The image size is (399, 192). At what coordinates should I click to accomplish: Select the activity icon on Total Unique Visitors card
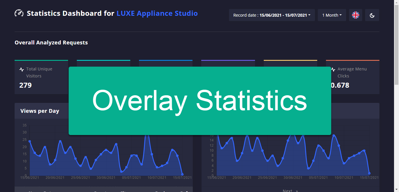tap(21, 69)
